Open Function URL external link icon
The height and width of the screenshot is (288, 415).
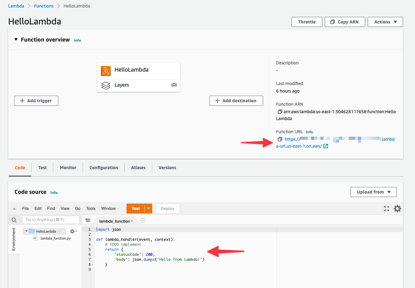point(326,146)
